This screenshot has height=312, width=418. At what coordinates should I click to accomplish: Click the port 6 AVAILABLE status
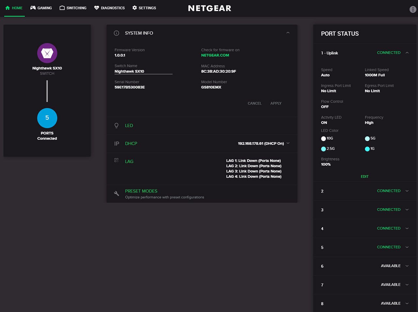[391, 266]
